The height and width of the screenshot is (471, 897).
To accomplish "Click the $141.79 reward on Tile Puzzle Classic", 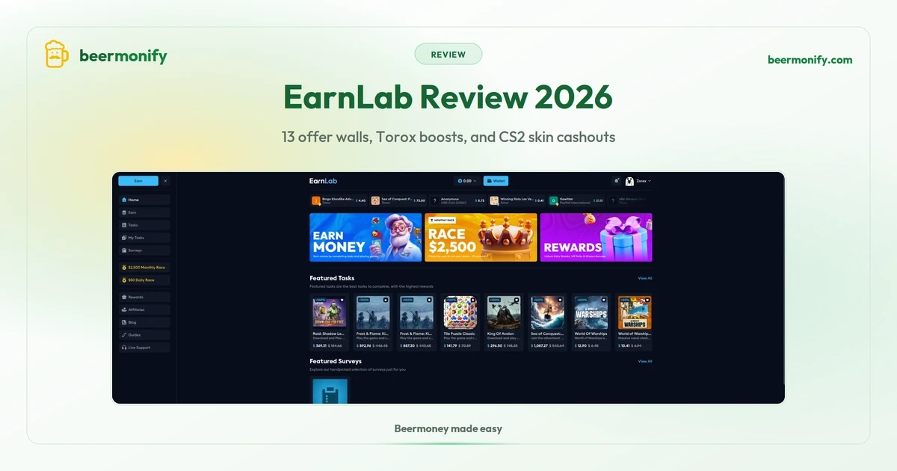I will pos(451,346).
